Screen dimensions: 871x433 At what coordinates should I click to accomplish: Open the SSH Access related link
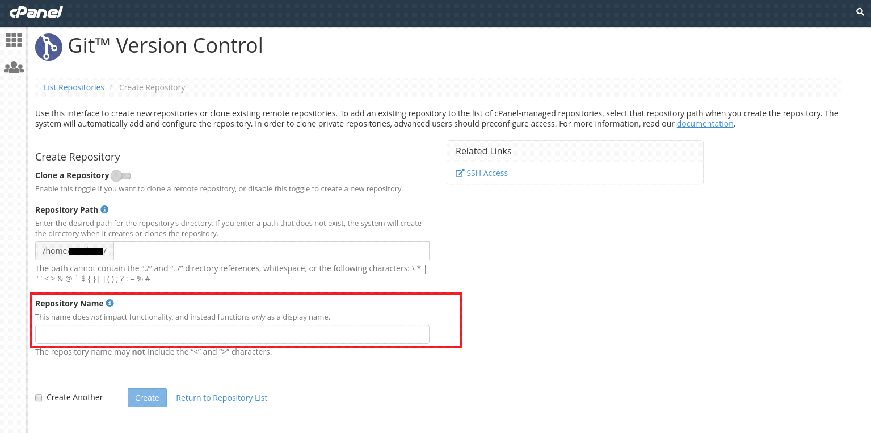[486, 173]
